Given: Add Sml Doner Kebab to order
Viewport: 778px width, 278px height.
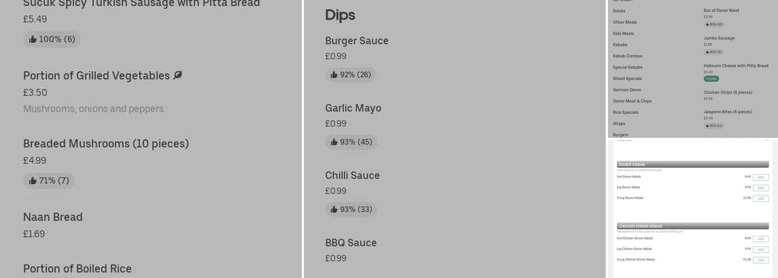Looking at the screenshot, I should point(761,177).
